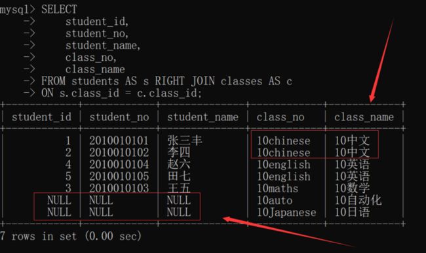Click "class_name" in the query lines
This screenshot has height=253, width=426.
point(95,69)
